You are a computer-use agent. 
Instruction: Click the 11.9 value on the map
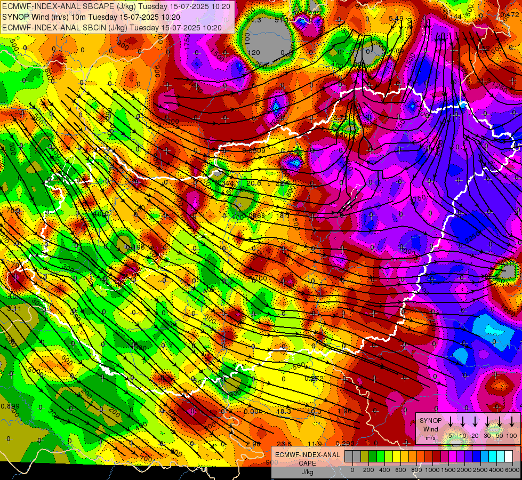[315, 444]
